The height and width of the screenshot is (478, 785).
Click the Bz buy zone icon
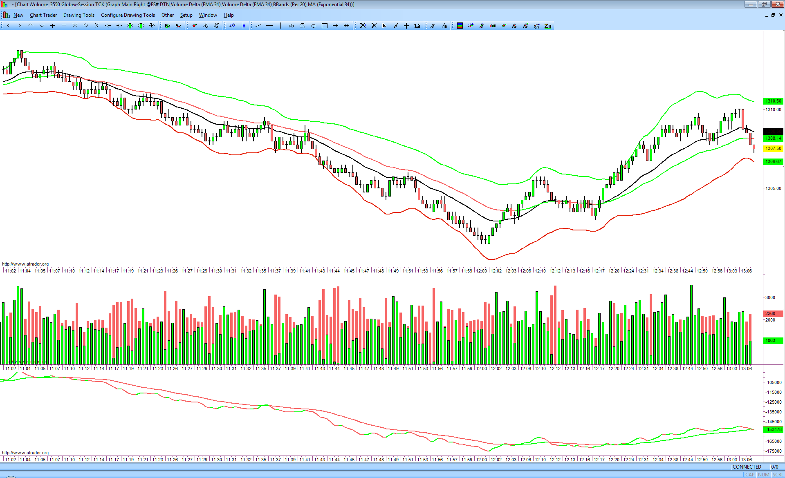click(x=168, y=26)
